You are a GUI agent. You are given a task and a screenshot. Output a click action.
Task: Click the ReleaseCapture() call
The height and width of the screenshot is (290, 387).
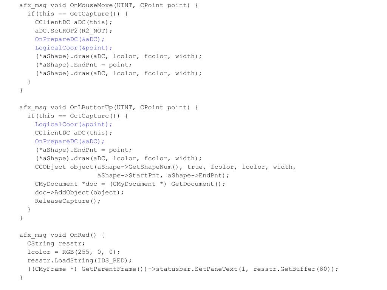68,201
